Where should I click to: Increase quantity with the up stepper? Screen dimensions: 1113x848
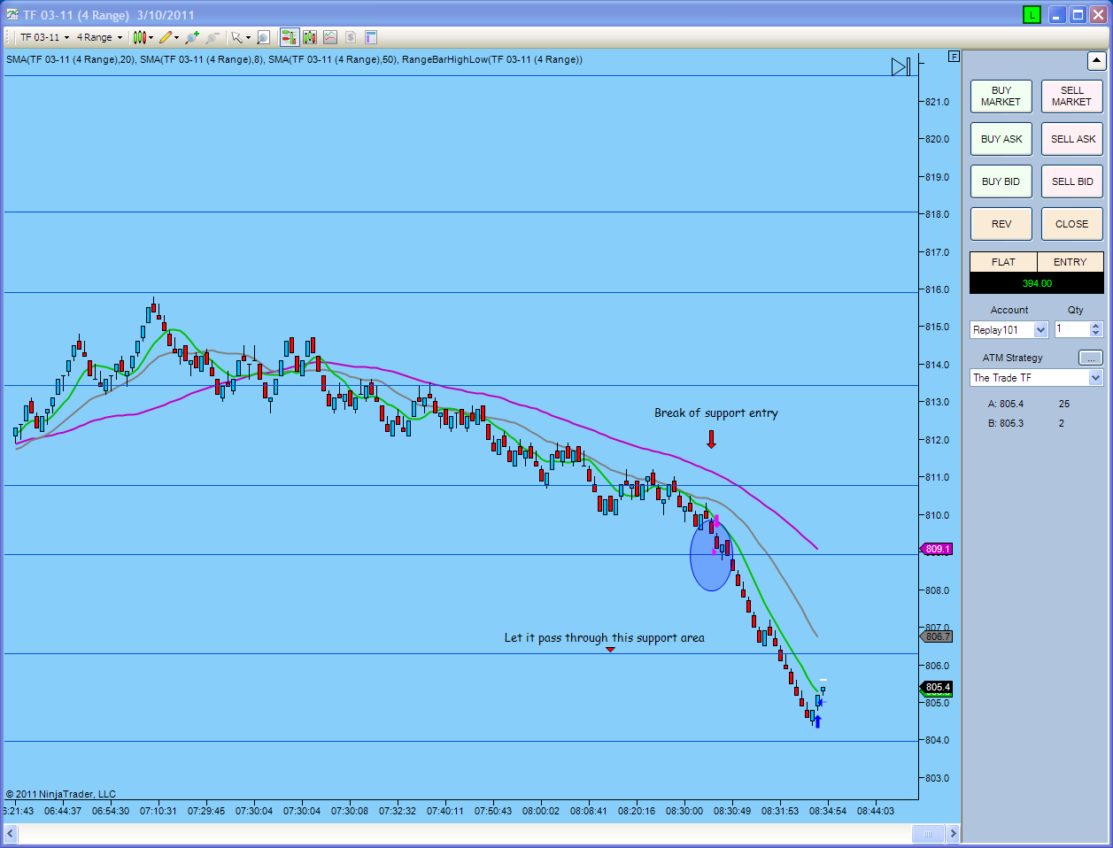[1096, 326]
